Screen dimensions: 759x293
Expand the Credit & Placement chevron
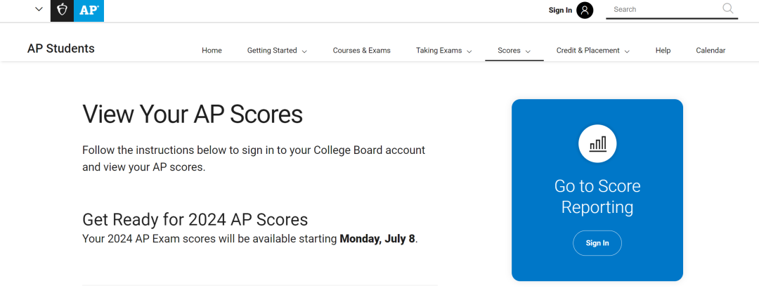[x=627, y=51]
